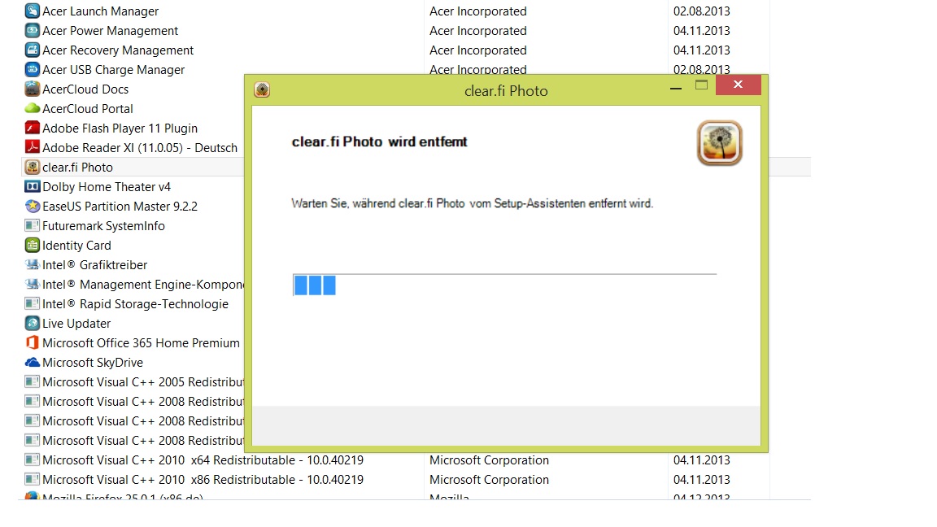
Task: Click the EaseUS Partition Master icon
Action: pyautogui.click(x=33, y=206)
